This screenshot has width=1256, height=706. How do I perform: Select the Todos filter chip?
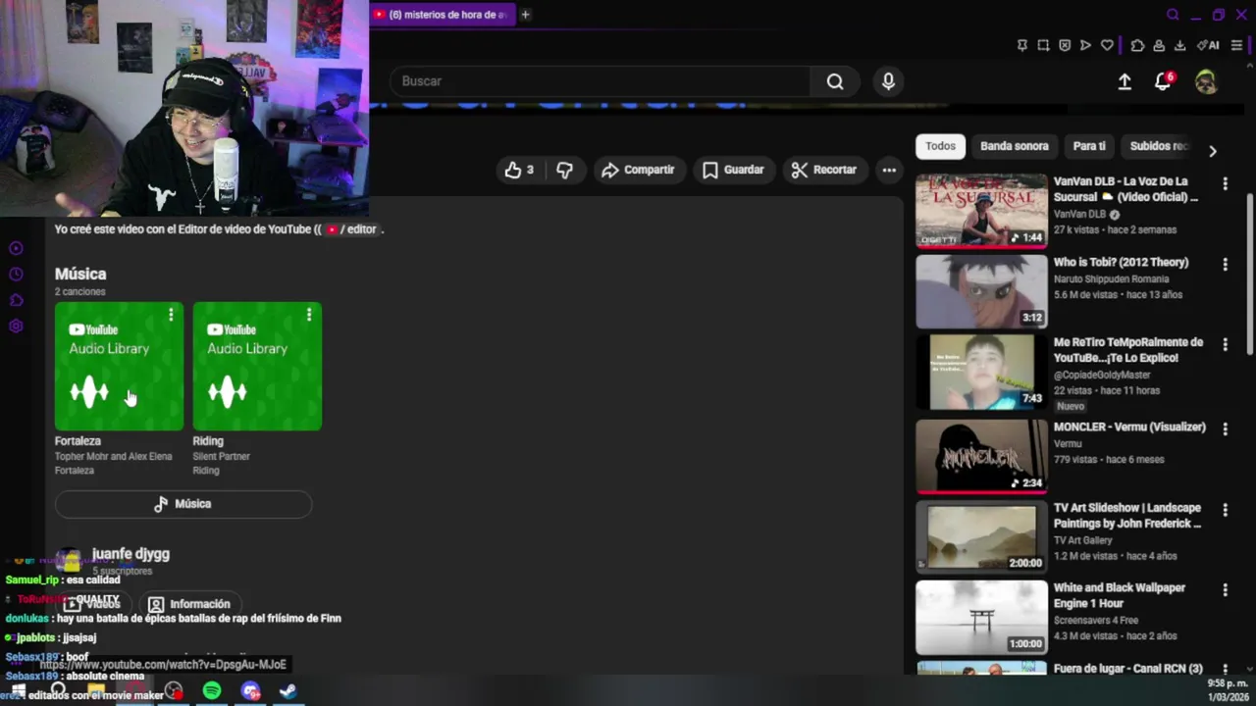(940, 146)
